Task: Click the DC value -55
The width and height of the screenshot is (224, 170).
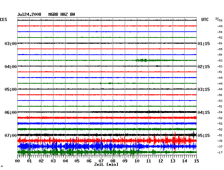Action: coord(220,49)
